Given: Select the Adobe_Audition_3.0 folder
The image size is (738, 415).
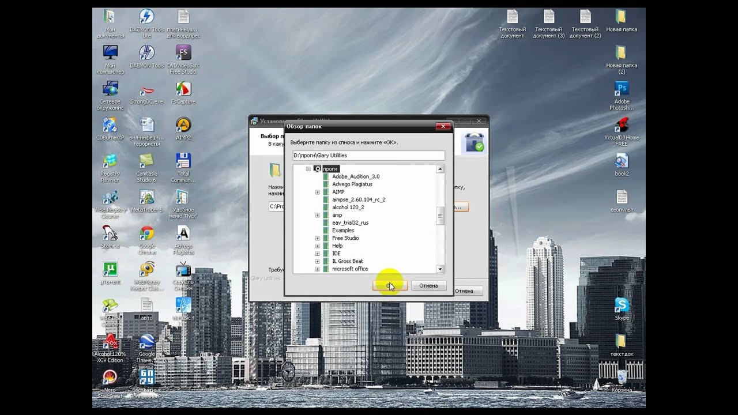Looking at the screenshot, I should [x=356, y=176].
